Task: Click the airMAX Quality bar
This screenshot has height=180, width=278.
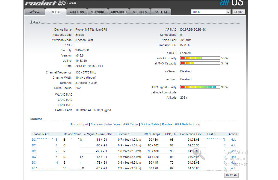Action: 200,58
